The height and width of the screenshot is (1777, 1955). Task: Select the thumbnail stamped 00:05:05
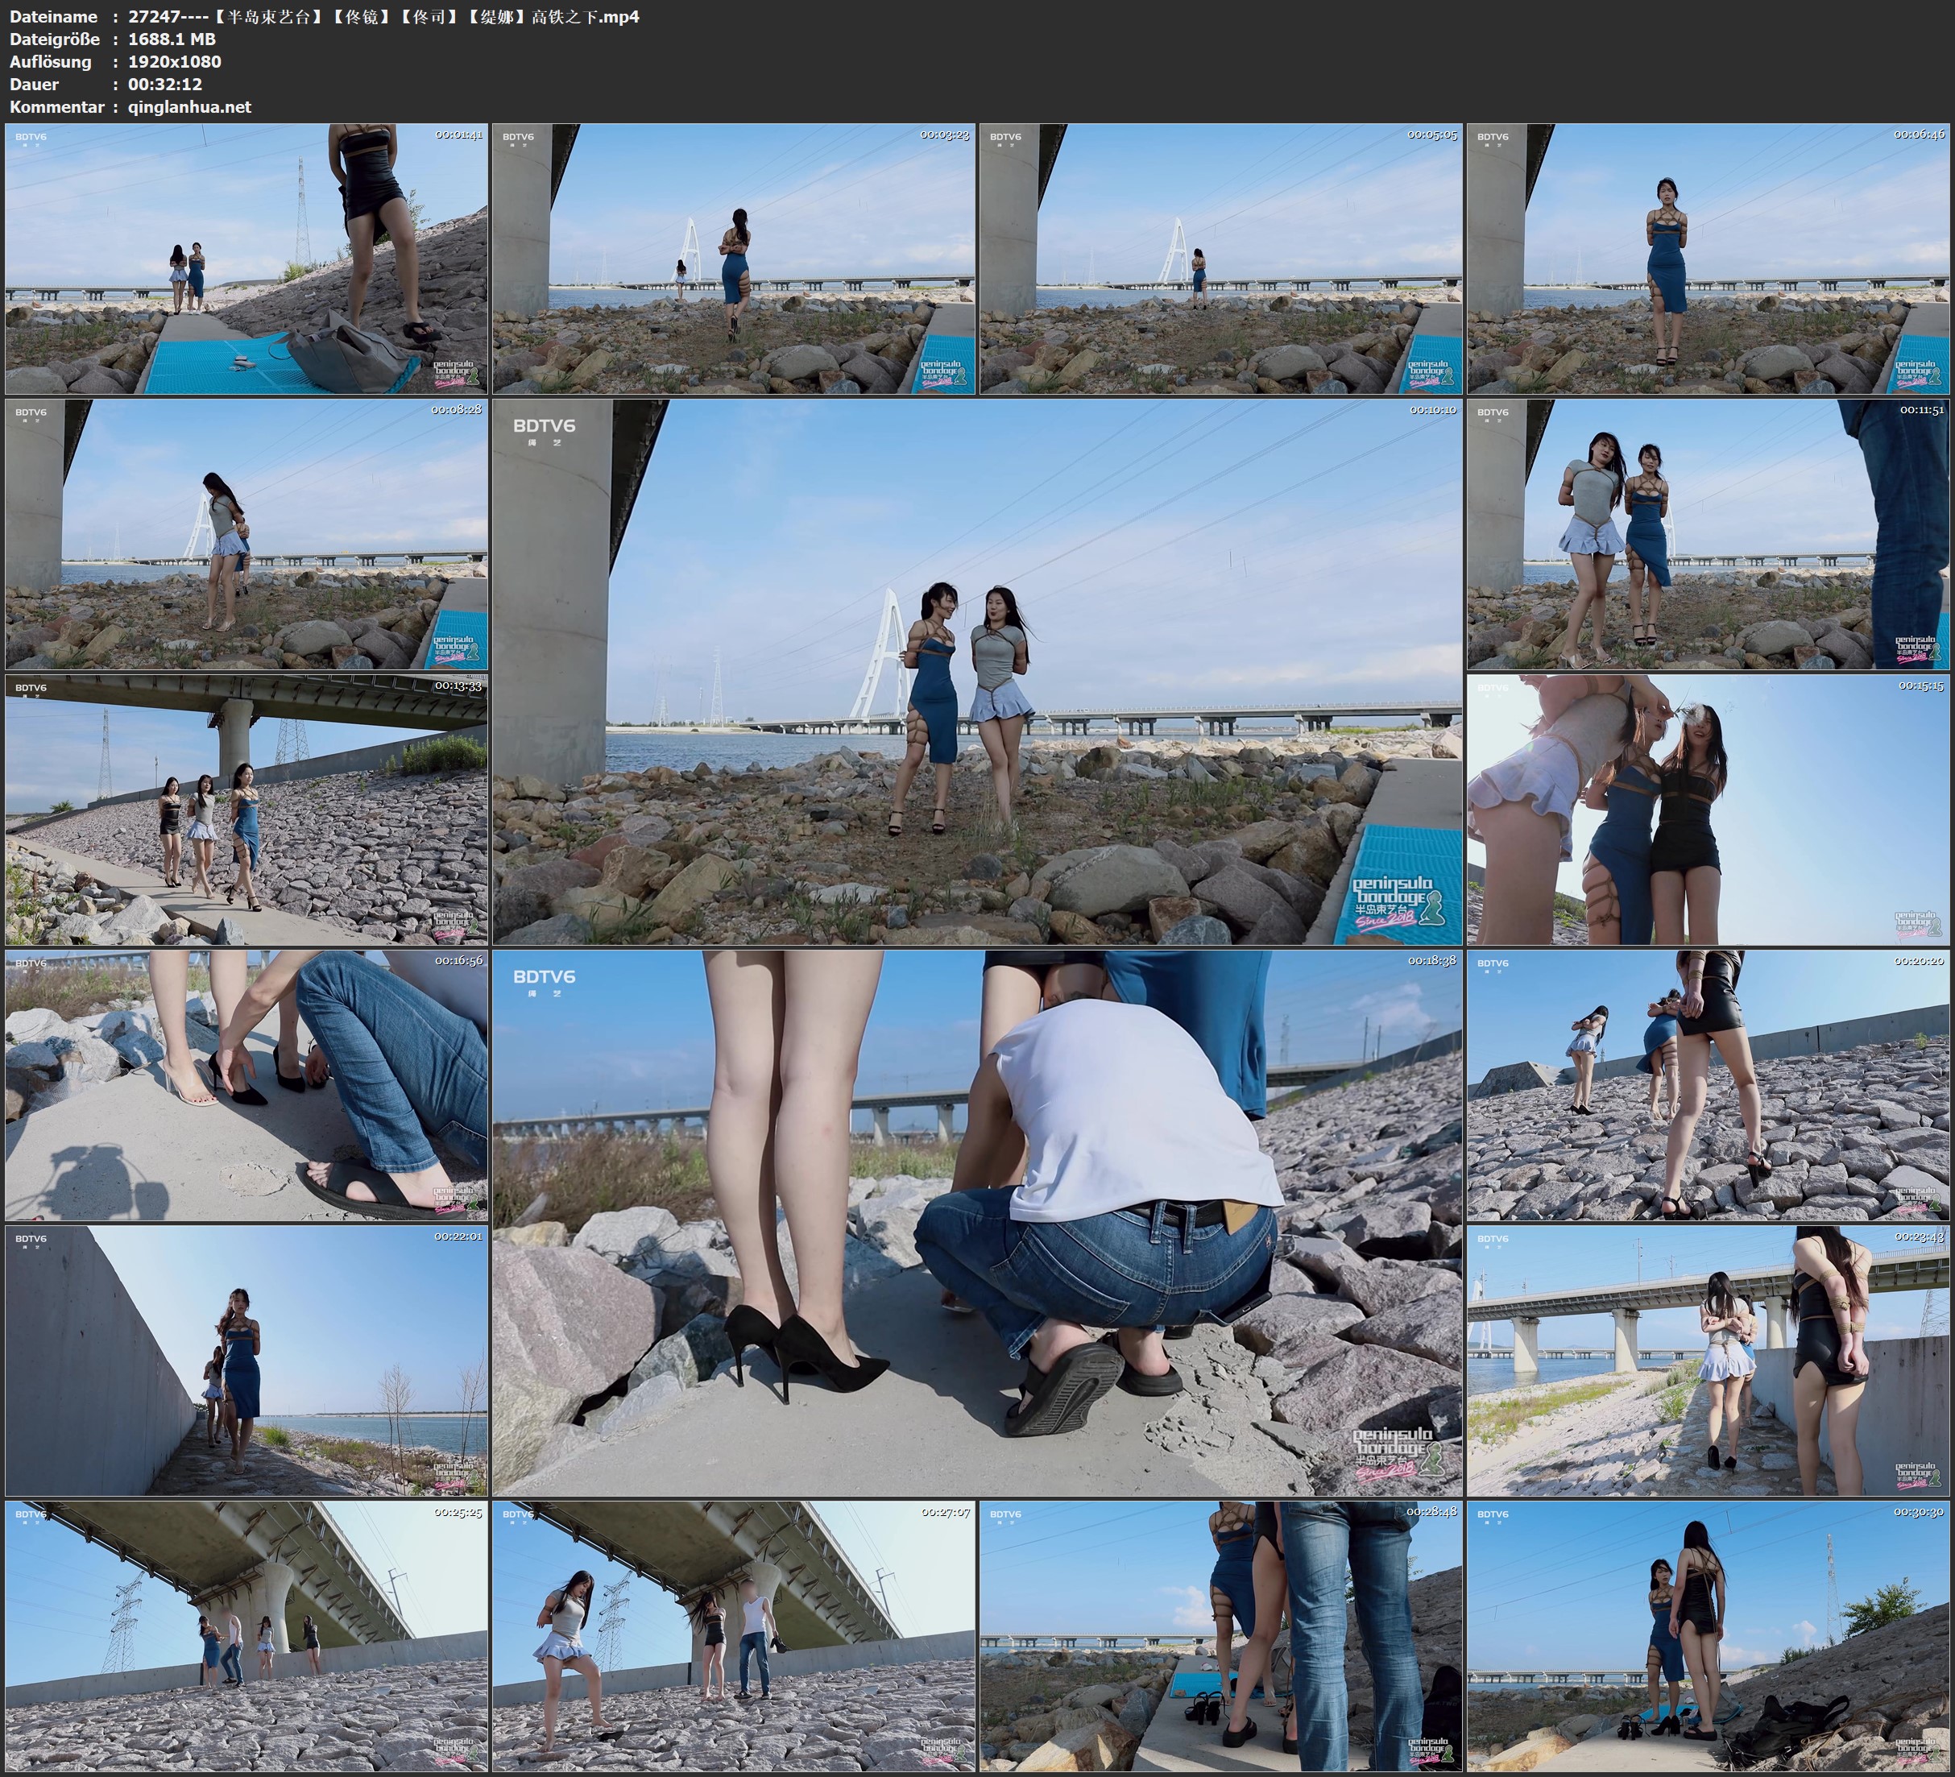click(1220, 258)
